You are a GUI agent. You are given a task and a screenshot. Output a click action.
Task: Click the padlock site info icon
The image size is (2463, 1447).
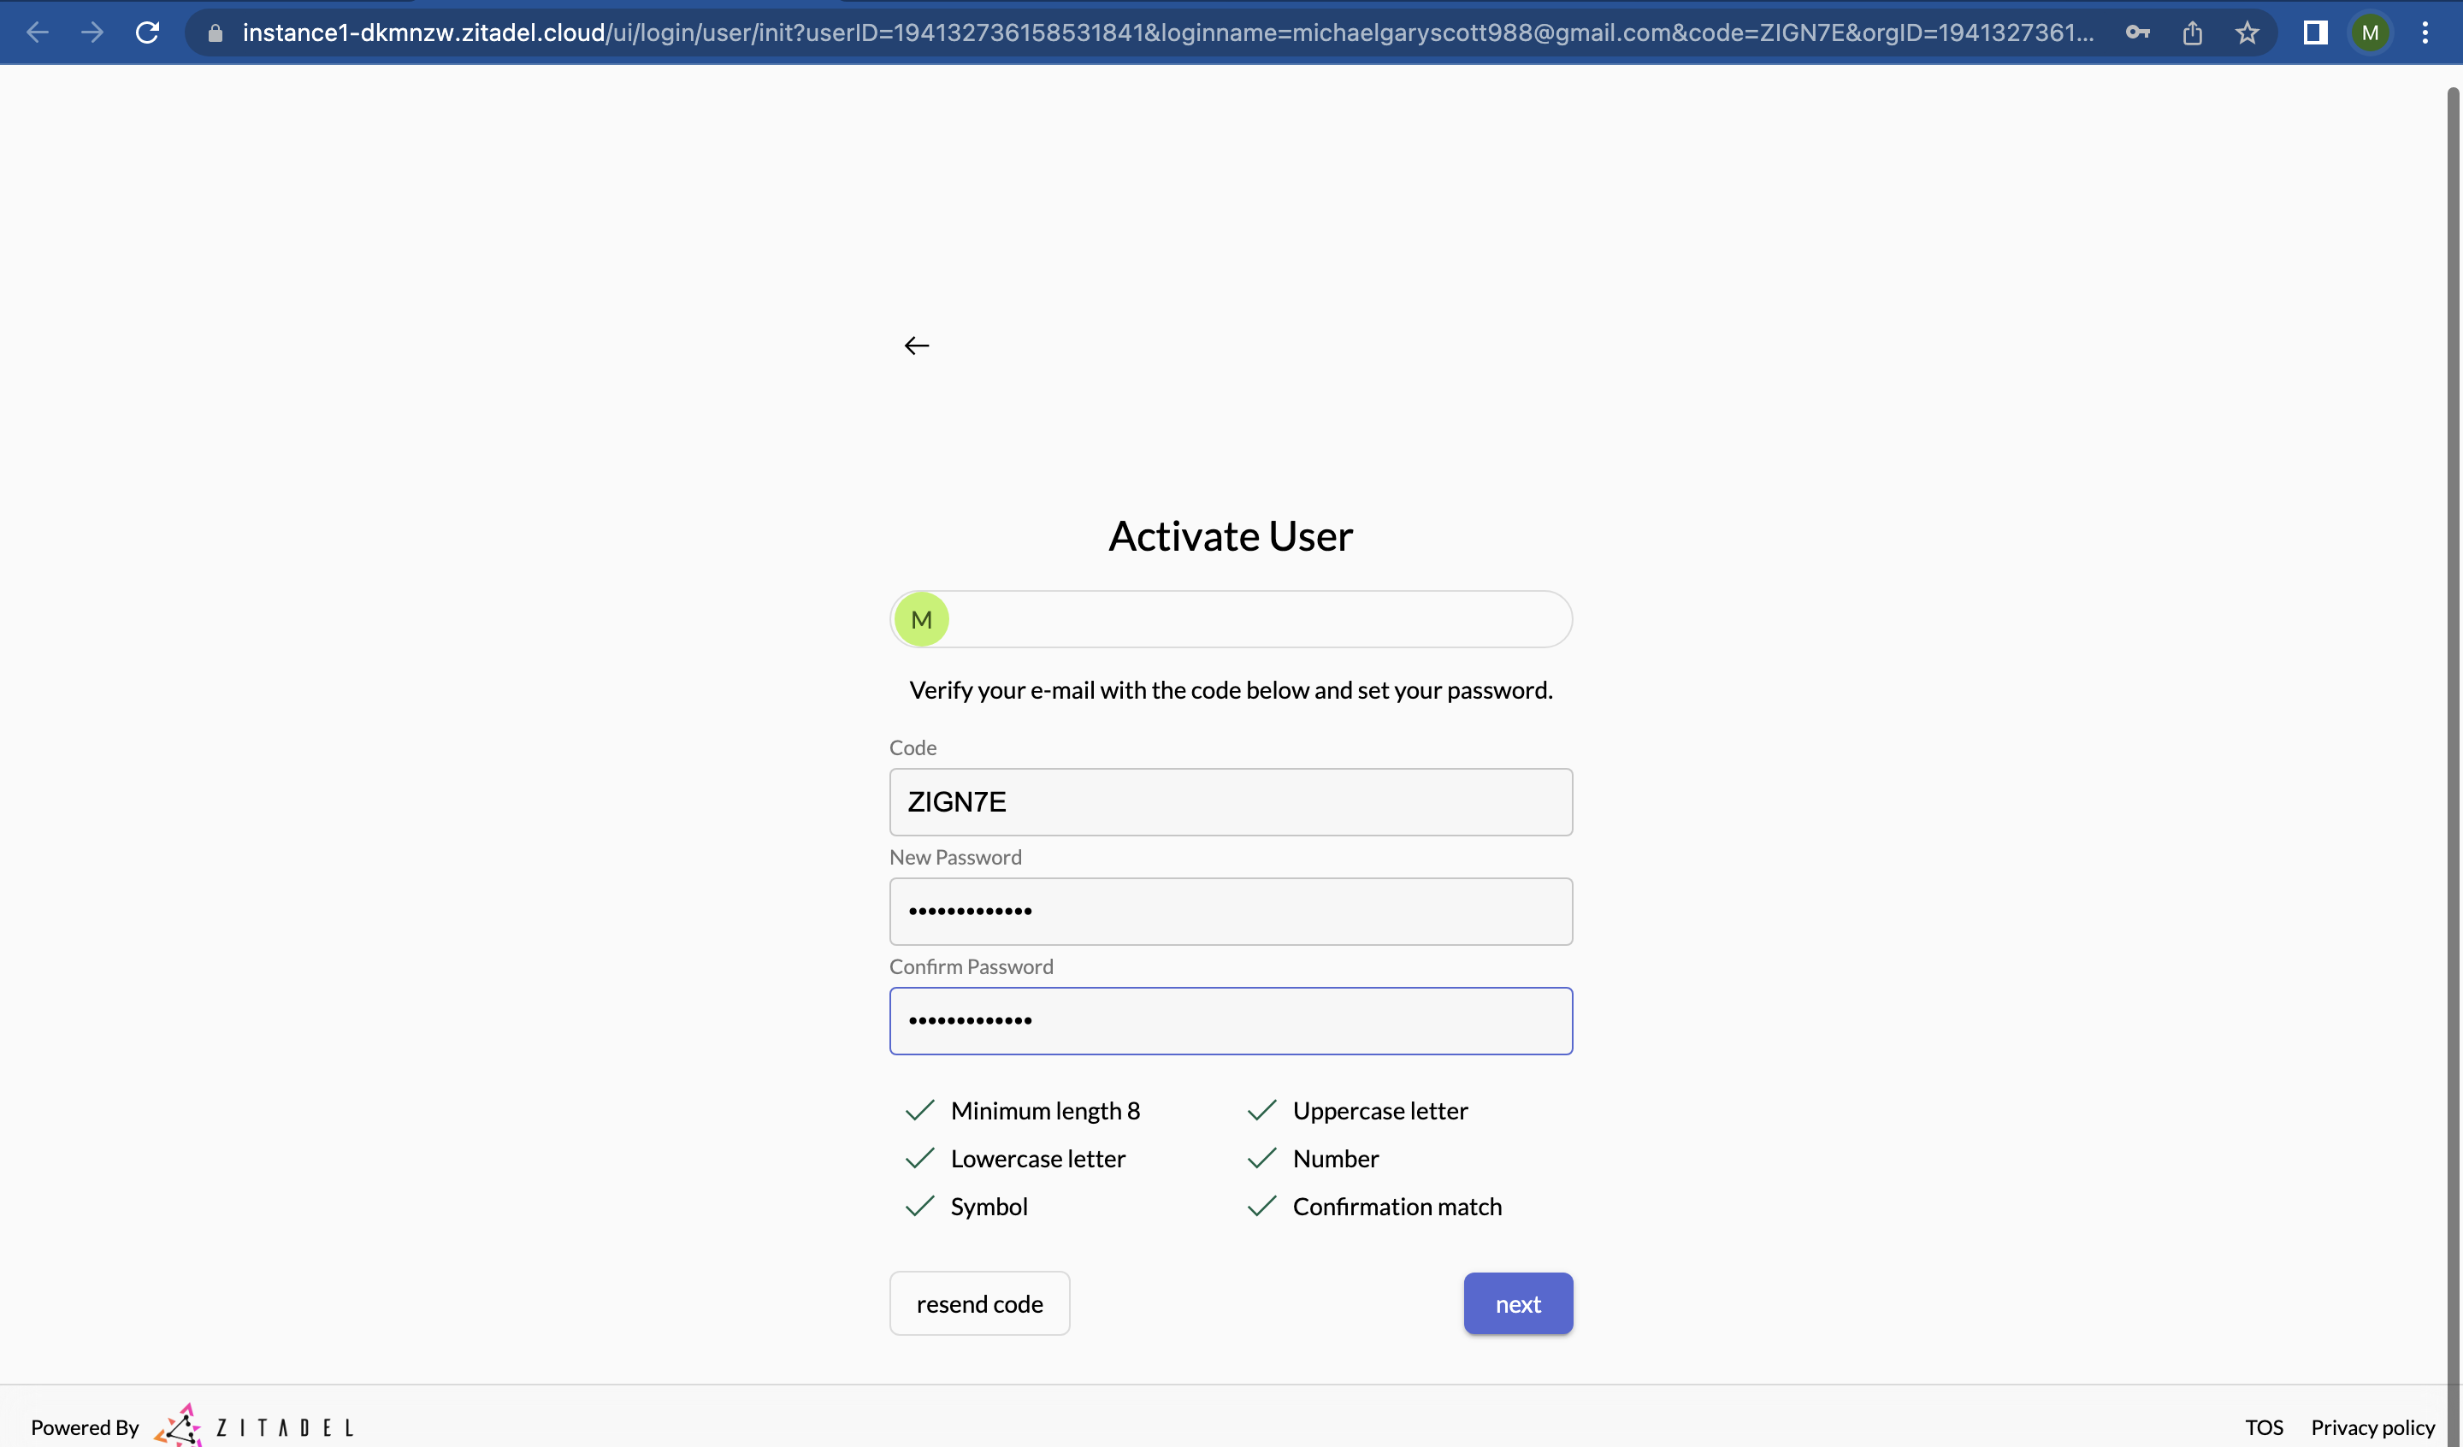216,33
